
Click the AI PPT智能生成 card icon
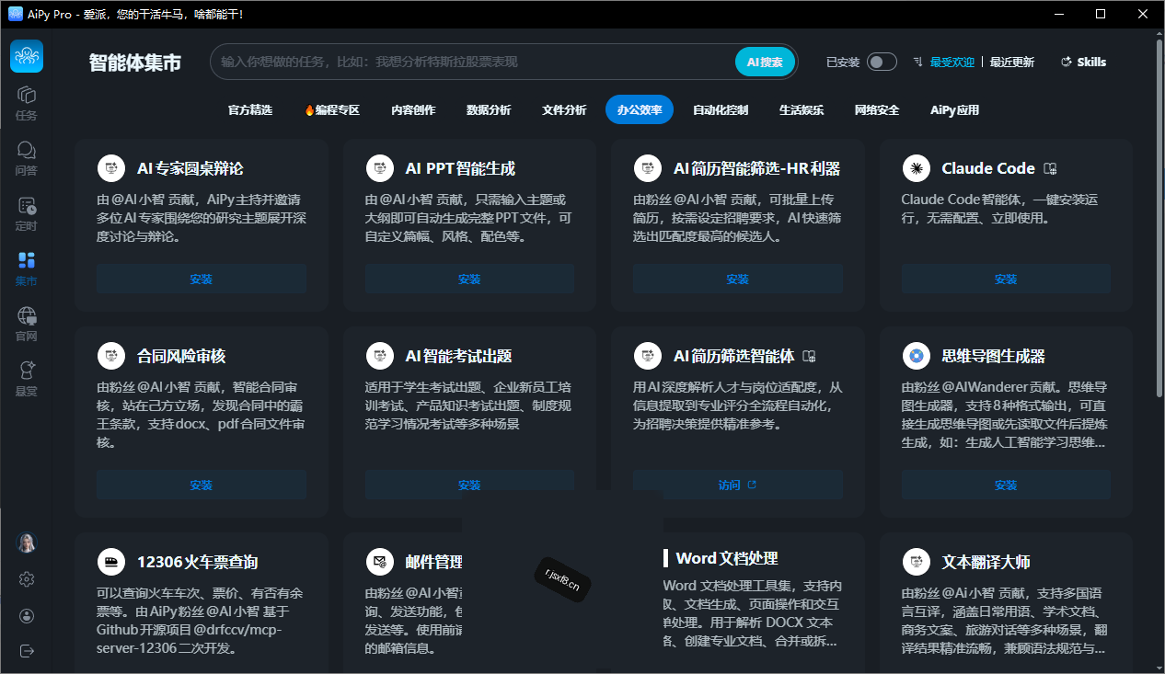(x=379, y=168)
